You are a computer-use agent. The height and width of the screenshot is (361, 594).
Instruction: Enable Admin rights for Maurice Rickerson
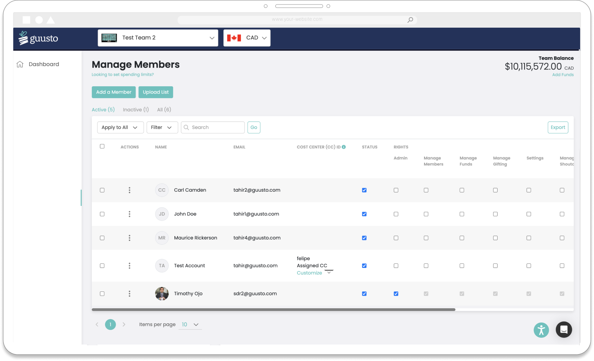click(x=396, y=238)
